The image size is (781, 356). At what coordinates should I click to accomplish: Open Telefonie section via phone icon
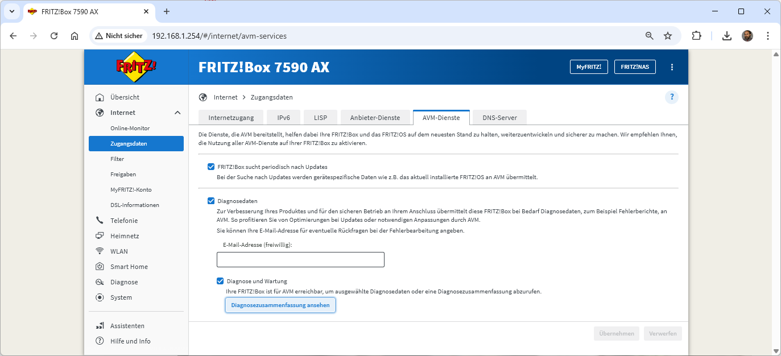(100, 221)
